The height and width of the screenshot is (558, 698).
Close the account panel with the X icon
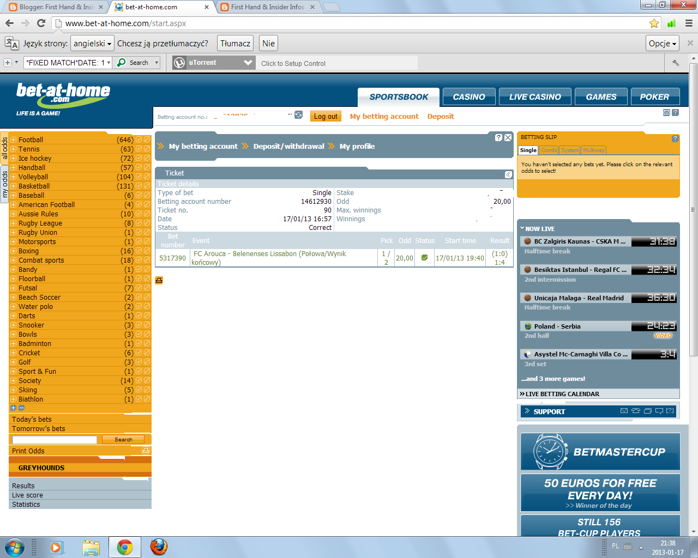pyautogui.click(x=508, y=137)
